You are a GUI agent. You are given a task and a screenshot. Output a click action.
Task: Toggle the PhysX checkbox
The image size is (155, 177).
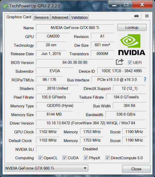coord(86,158)
